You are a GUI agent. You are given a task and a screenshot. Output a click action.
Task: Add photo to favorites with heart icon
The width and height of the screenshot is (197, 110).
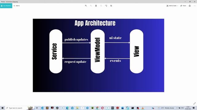click(x=101, y=6)
